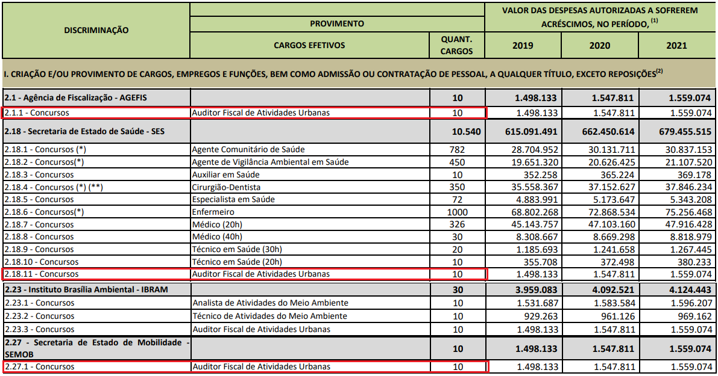Select the value 4.124.443
Image resolution: width=718 pixels, height=376 pixels.
click(690, 290)
